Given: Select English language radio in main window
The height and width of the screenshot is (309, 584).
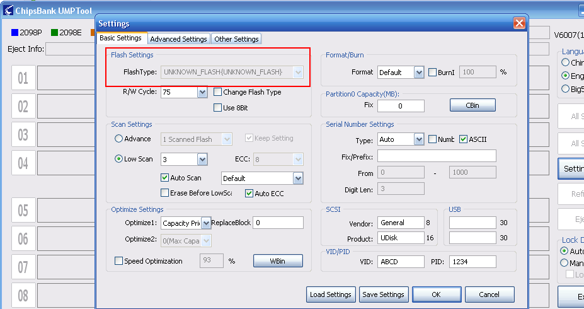Looking at the screenshot, I should click(x=565, y=76).
